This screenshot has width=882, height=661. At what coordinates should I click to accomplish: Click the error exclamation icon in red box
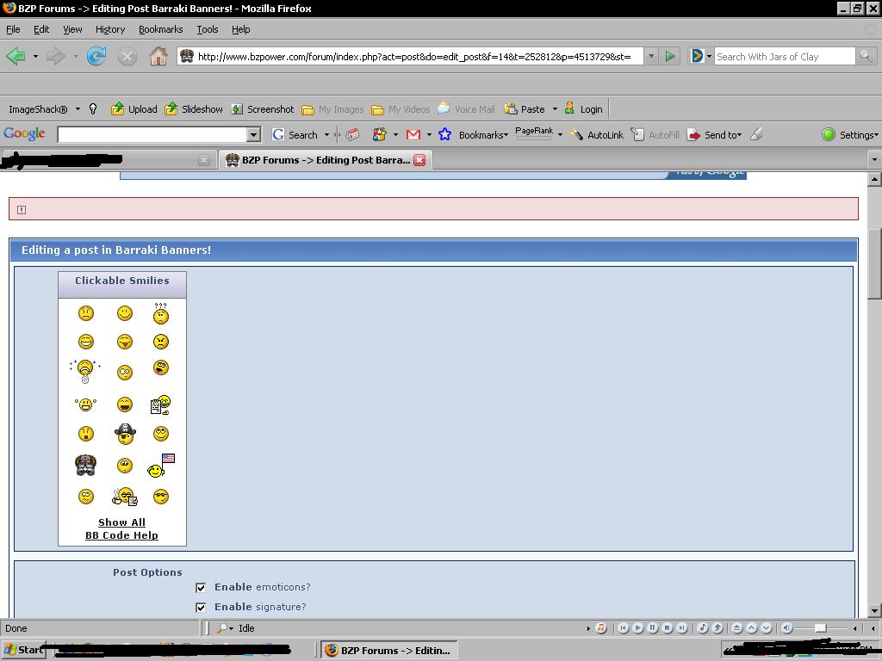pyautogui.click(x=22, y=210)
